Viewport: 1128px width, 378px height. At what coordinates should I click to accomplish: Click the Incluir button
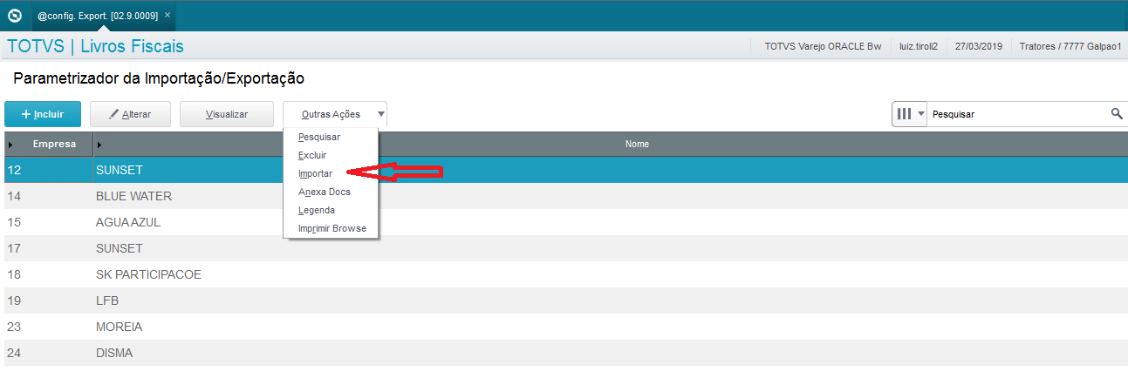tap(43, 114)
